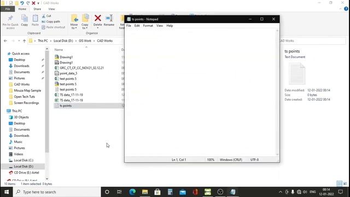Click the Up one level arrow
Image resolution: width=350 pixels, height=197 pixels.
pos(24,41)
